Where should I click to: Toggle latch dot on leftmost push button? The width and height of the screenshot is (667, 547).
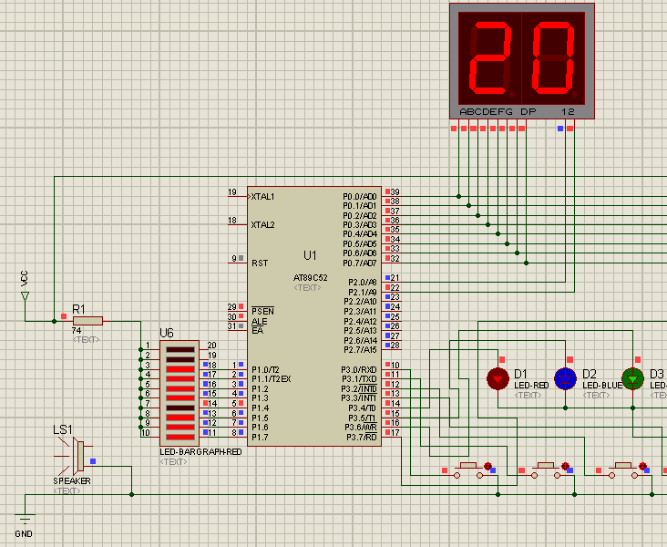pos(487,466)
